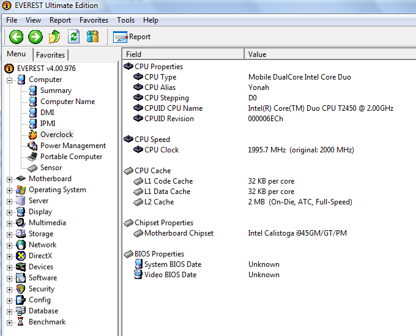This screenshot has height=336, width=416.
Task: Click the green Back arrow toolbar icon
Action: (x=16, y=37)
